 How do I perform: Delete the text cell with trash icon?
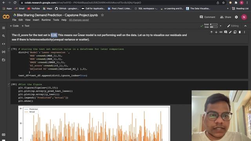tap(240, 32)
